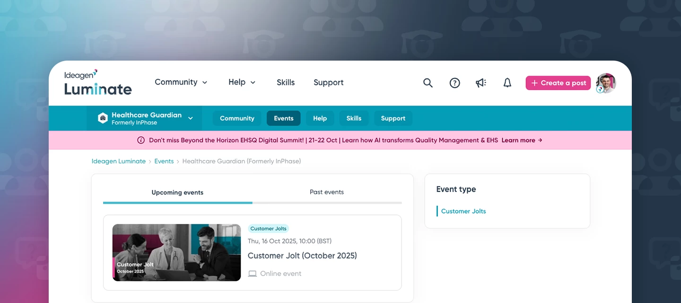Viewport: 681px width, 303px height.
Task: Expand the Help dropdown menu
Action: point(242,82)
